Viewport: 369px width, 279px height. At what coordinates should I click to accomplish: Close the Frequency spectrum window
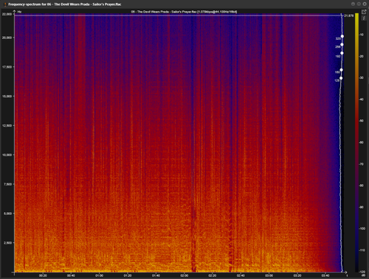[x=365, y=4]
